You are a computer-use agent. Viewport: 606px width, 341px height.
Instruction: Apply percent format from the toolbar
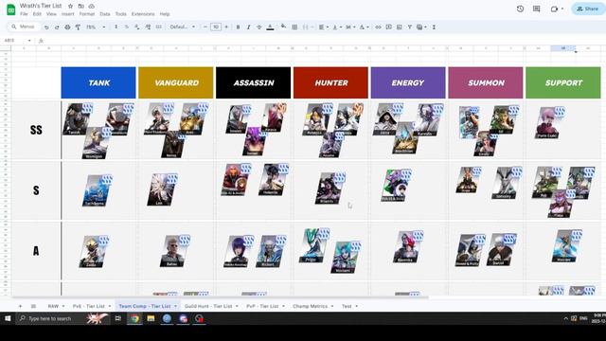click(126, 27)
